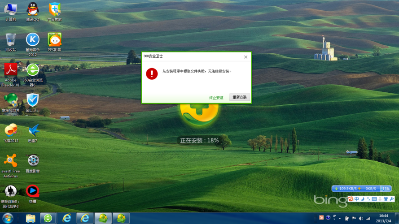Click the 360 installer logo behind the dialog
This screenshot has height=224, width=399.
pos(199,114)
